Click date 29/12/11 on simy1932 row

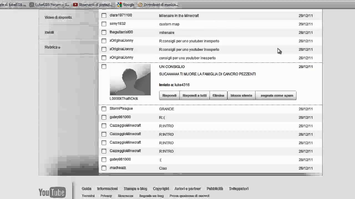pos(306,24)
